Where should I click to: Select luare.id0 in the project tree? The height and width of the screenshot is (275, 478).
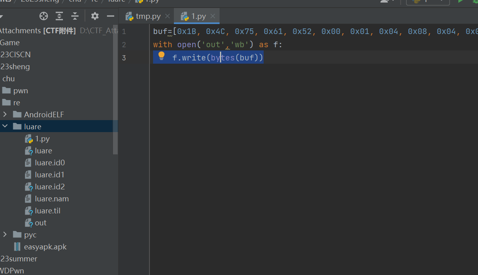click(x=49, y=163)
